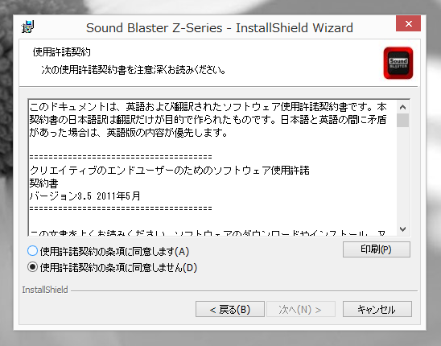Click the license scrollbar down arrow
Viewport: 441px width, 346px height.
point(402,229)
